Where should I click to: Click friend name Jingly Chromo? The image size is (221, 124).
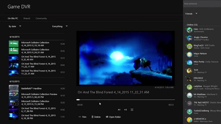click(200, 37)
